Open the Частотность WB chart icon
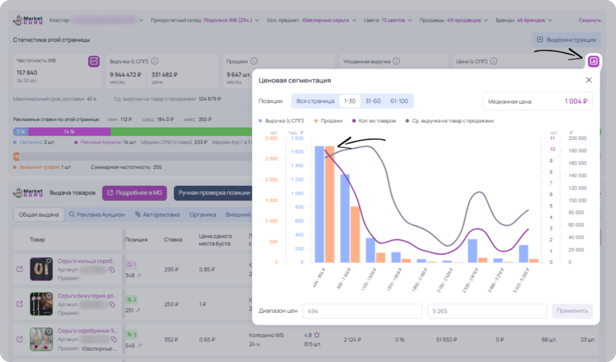616x362 pixels. tap(93, 61)
